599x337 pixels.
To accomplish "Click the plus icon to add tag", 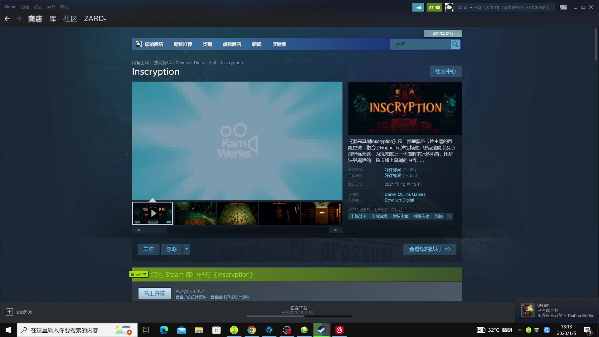I will tap(449, 216).
